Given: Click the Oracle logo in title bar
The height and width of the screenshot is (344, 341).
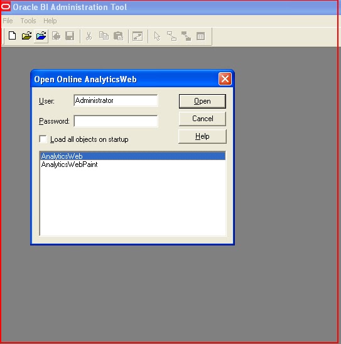Looking at the screenshot, I should 6,6.
